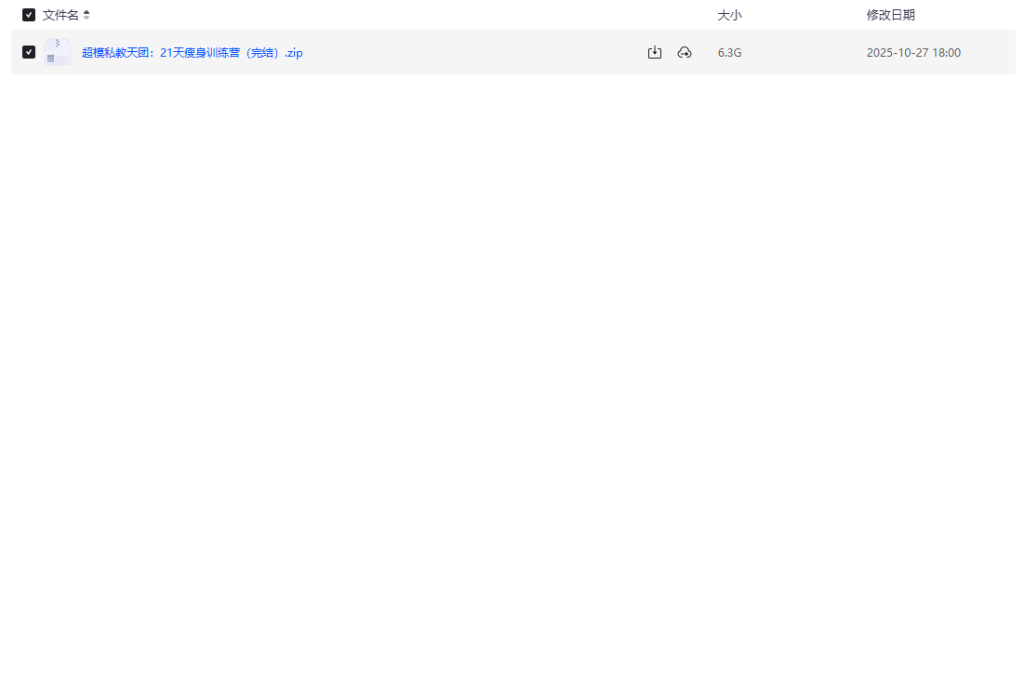Screen dimensions: 1025x698
Task: Sort files by 修改日期 column header
Action: [890, 15]
